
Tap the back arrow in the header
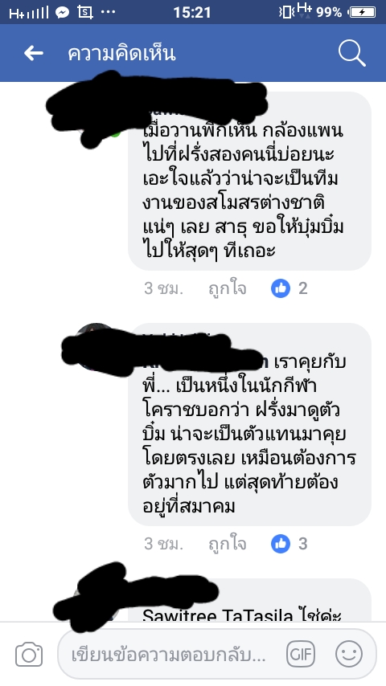(x=34, y=53)
